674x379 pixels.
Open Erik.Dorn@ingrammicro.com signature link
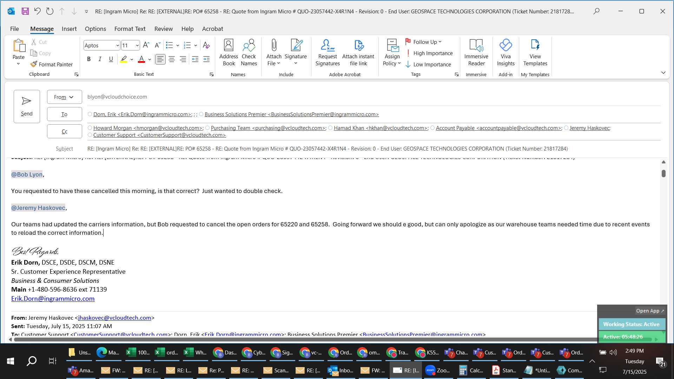[x=53, y=299]
